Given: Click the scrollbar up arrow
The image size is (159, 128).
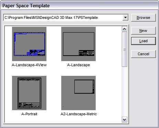Looking at the screenshot, I should (x=125, y=29).
